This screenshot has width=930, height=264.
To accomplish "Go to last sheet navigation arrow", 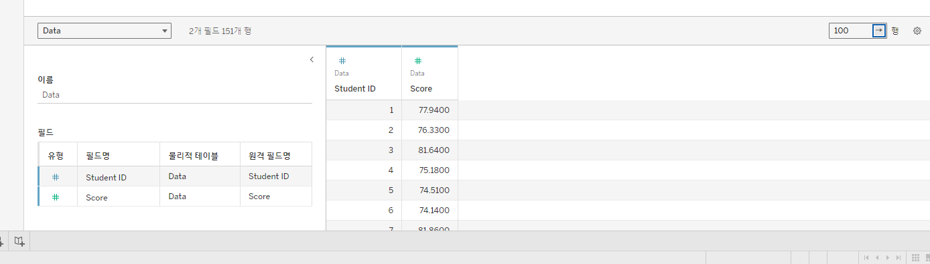I will click(x=899, y=257).
